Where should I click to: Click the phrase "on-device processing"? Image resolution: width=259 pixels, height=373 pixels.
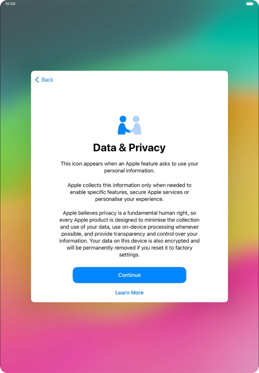coord(148,227)
